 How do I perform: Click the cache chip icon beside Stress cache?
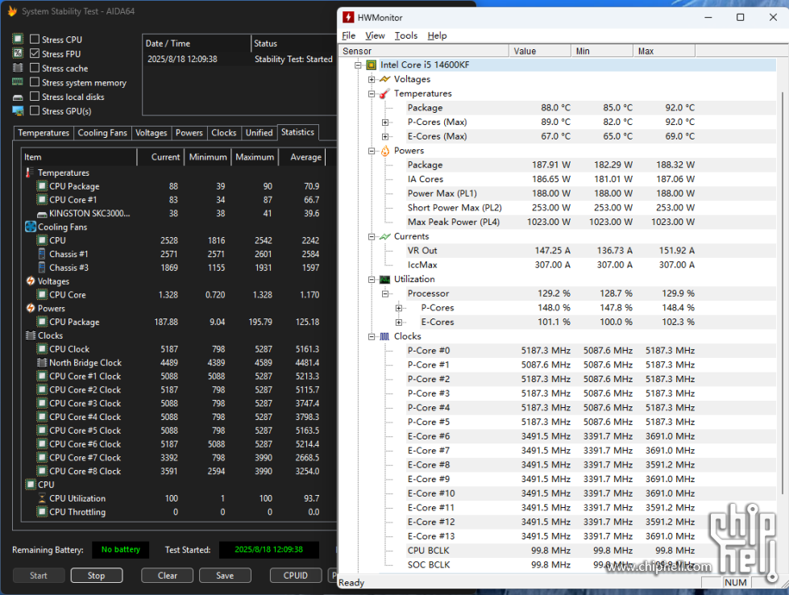(18, 68)
